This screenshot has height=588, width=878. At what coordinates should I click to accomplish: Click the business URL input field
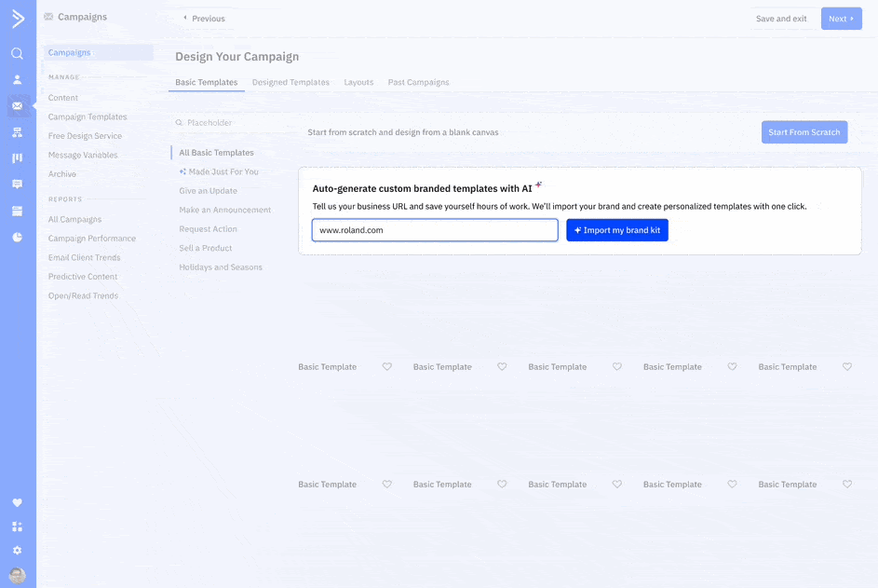pyautogui.click(x=435, y=229)
